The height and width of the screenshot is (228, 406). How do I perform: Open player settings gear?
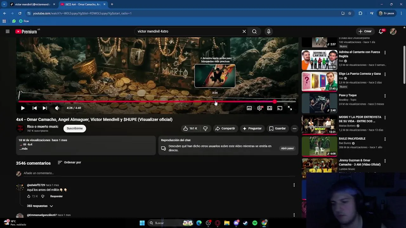click(x=259, y=108)
